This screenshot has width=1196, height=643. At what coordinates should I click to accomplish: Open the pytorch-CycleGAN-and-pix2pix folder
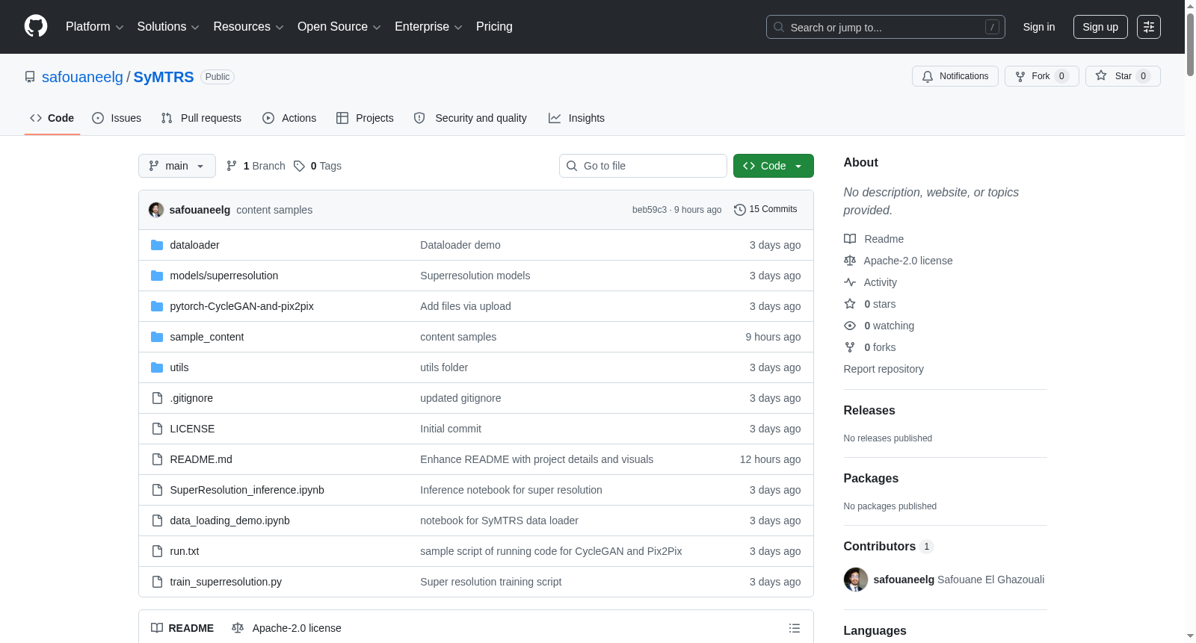[242, 306]
